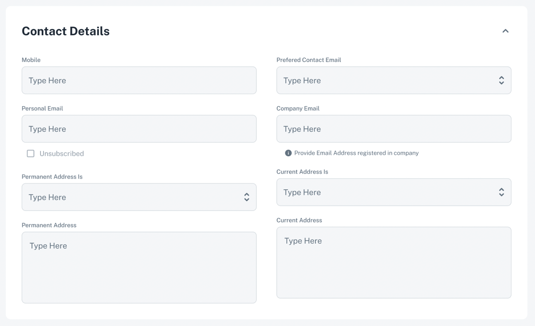Click the Current Address label above the text area
The width and height of the screenshot is (535, 326).
tap(299, 220)
